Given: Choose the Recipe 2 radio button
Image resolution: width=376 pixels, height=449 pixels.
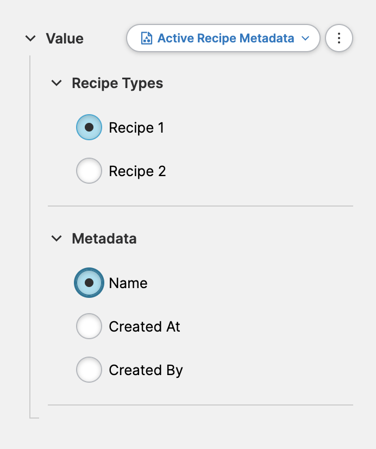Looking at the screenshot, I should click(x=89, y=171).
